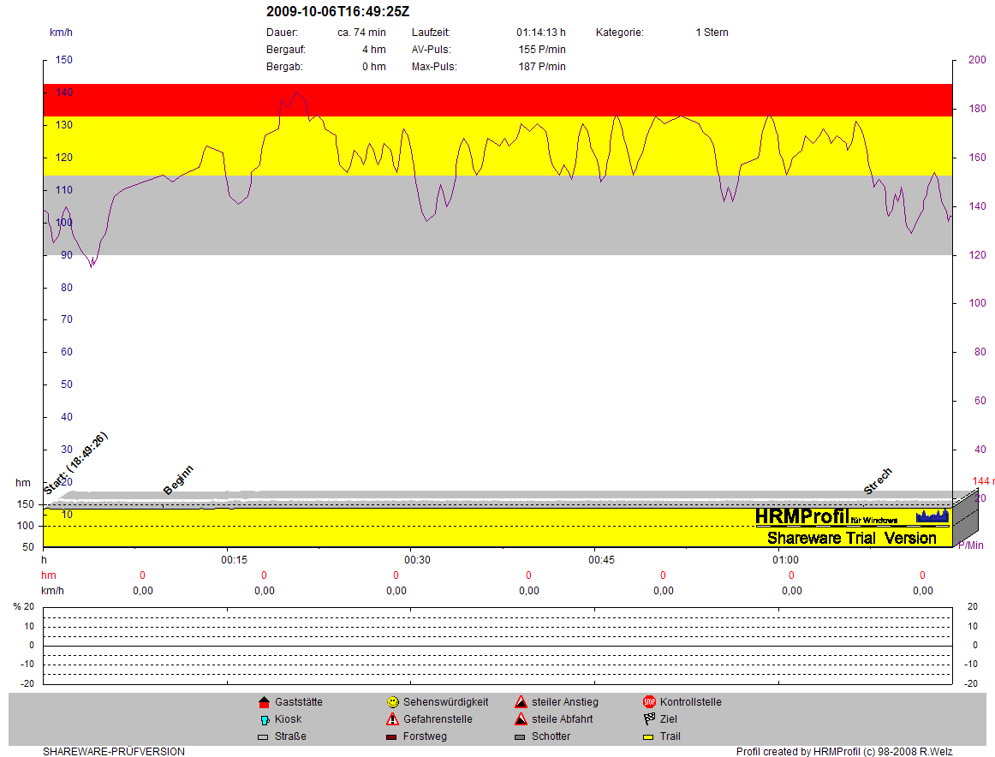
Task: Click the white Straße surface swatch
Action: pyautogui.click(x=264, y=736)
